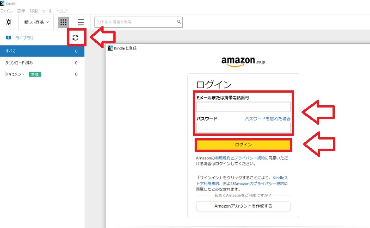Viewport: 370px width, 228px height.
Task: Open the パスワードを忘れた場合 link
Action: click(268, 119)
